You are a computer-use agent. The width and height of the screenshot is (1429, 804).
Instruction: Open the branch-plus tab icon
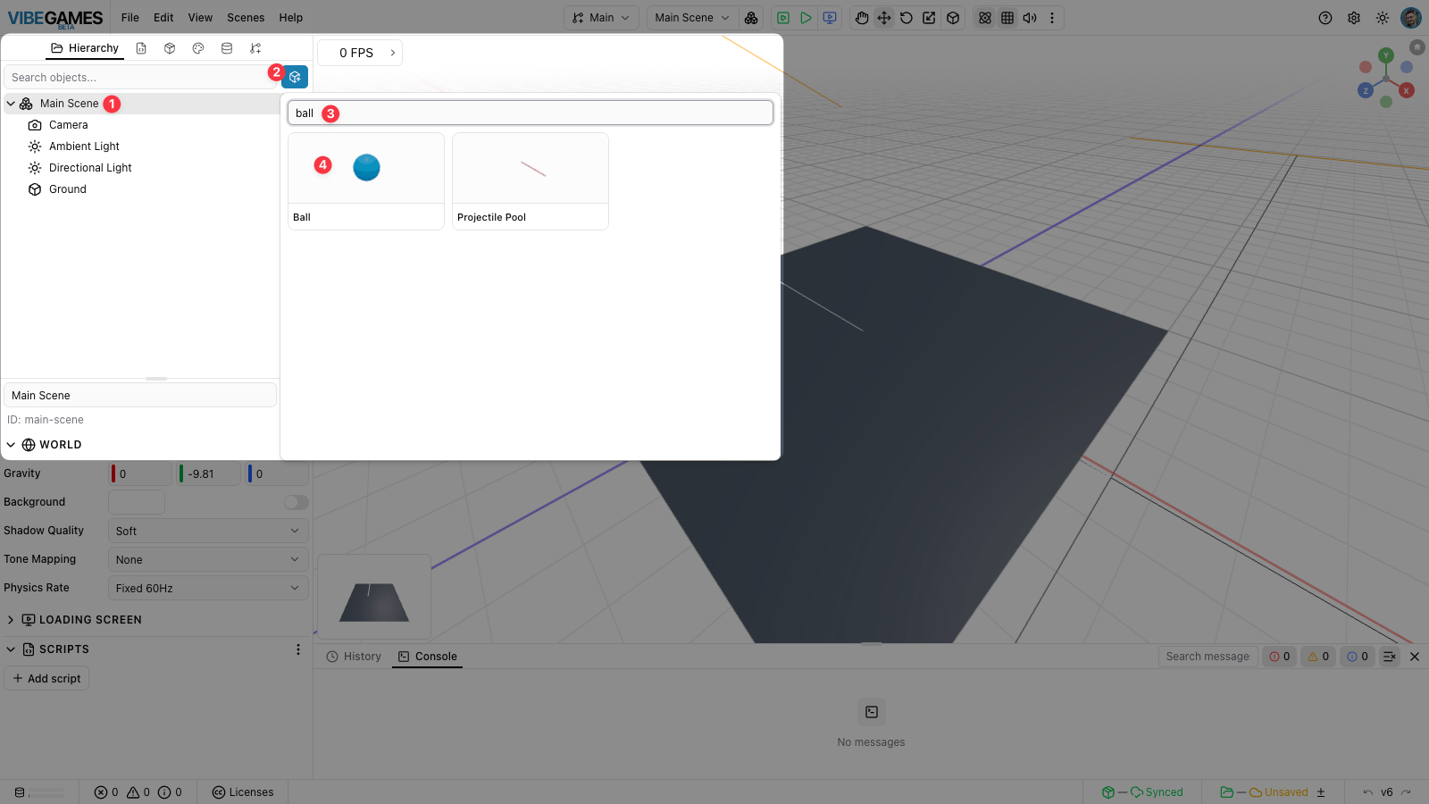tap(255, 48)
